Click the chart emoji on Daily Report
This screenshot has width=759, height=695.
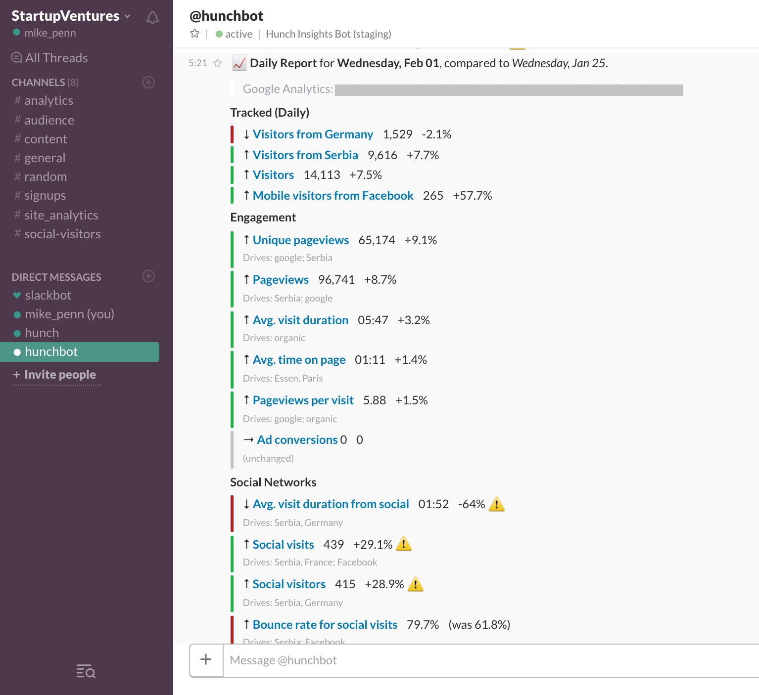[239, 63]
